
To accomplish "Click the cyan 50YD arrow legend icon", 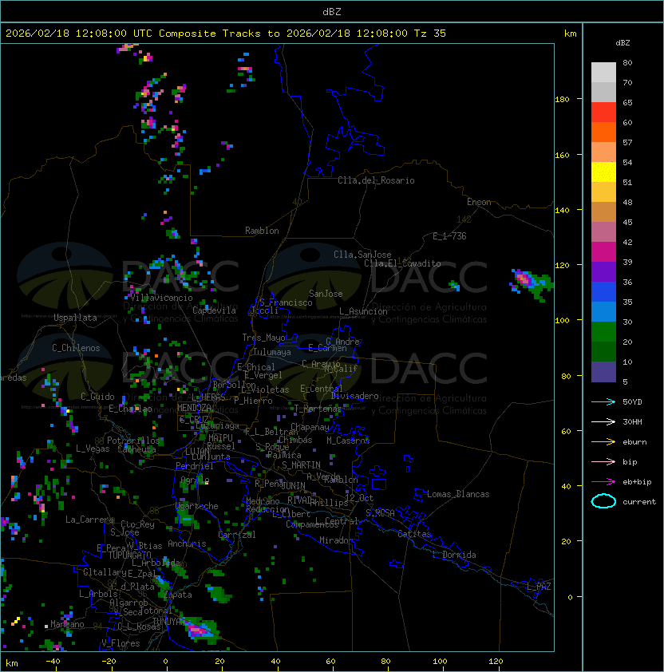I will tap(603, 401).
